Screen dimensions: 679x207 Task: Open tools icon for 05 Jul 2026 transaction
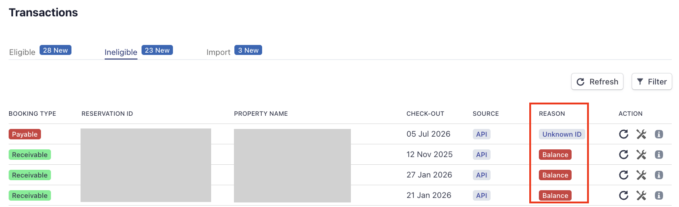pos(641,134)
